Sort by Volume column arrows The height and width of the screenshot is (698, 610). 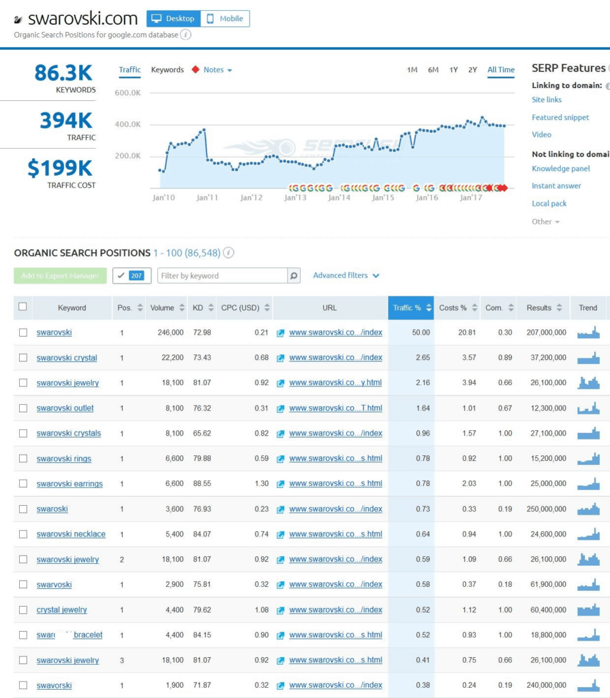(182, 308)
